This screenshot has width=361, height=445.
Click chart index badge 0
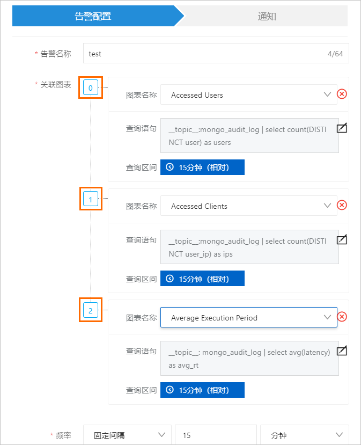pyautogui.click(x=91, y=87)
